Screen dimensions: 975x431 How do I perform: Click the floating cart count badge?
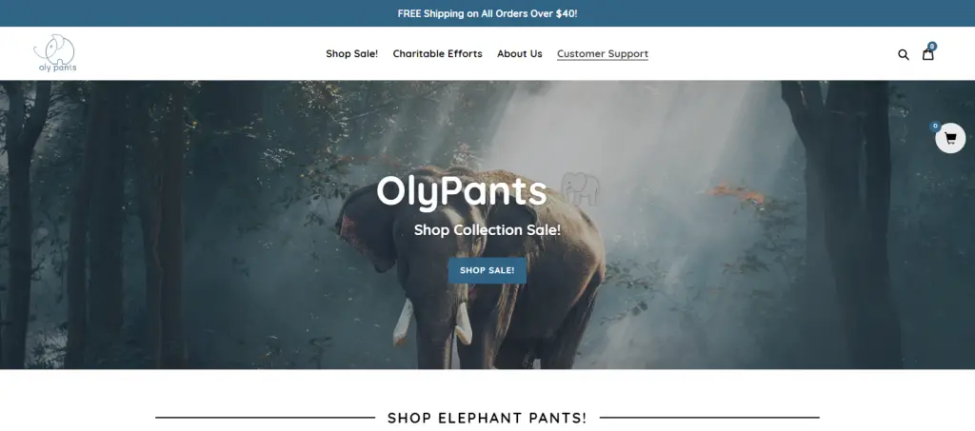pyautogui.click(x=935, y=127)
